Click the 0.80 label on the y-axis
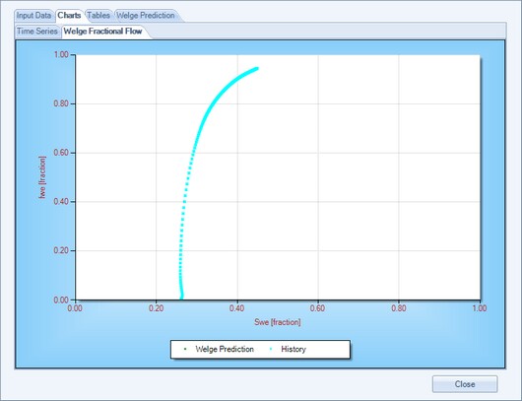This screenshot has width=522, height=401. [x=61, y=103]
